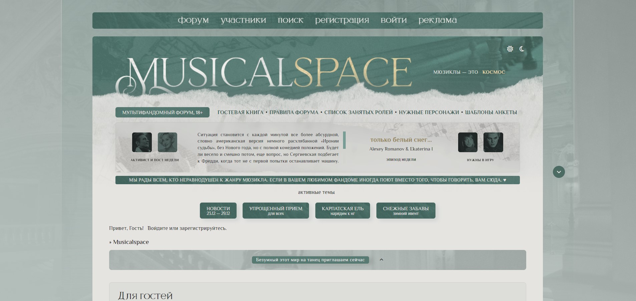Screen dimensions: 636x301
Task: Click the активист и пост недели label
Action: click(x=154, y=160)
